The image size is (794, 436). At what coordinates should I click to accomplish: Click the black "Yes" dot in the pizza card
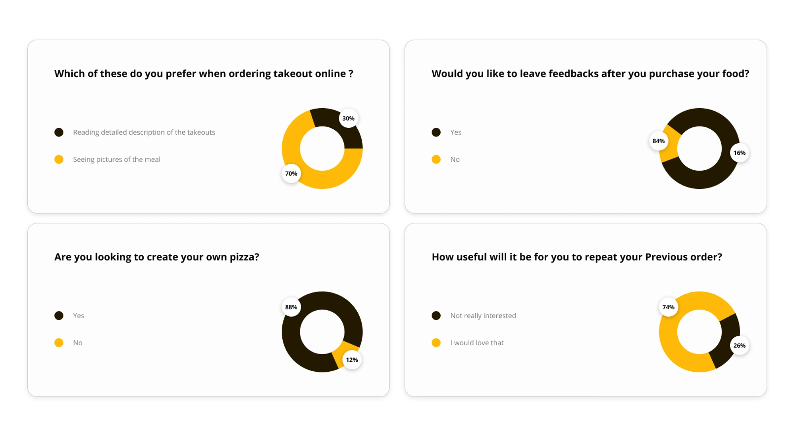point(59,316)
